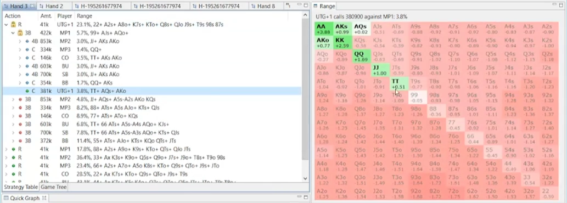567x203 pixels.
Task: Click the AKo +0.77 range cell
Action: (324, 43)
